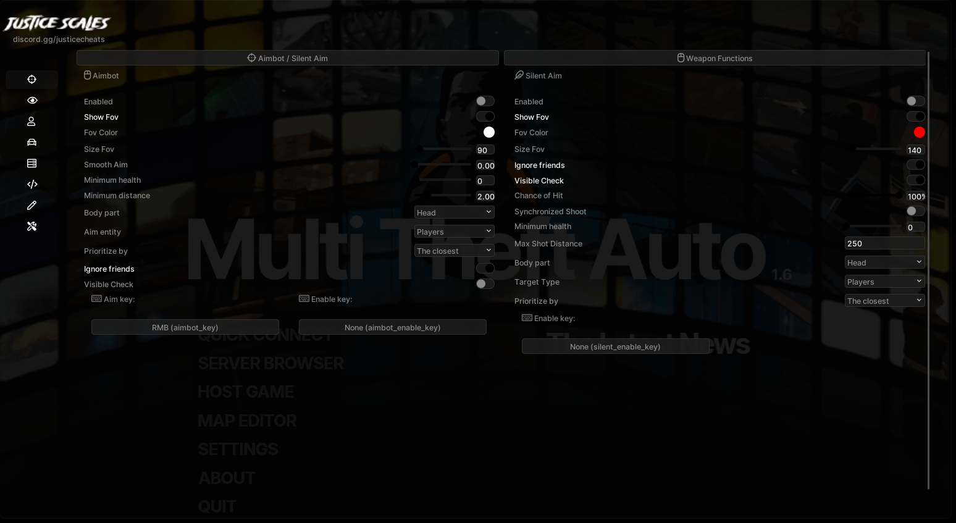Open the wrench tools section in sidebar

pyautogui.click(x=32, y=227)
